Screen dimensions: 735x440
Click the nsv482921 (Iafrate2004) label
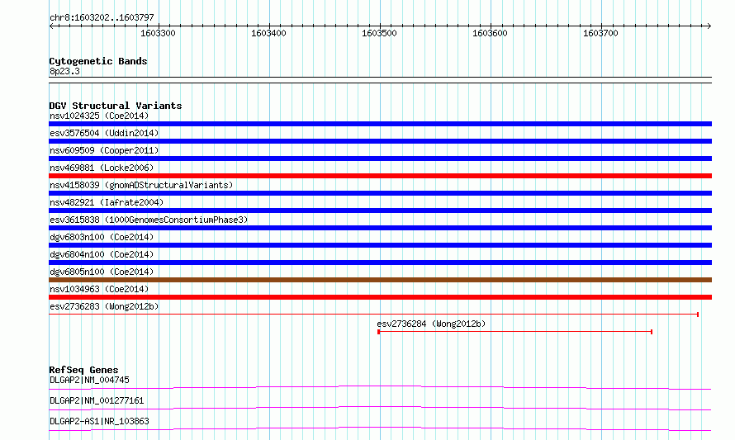coord(107,202)
